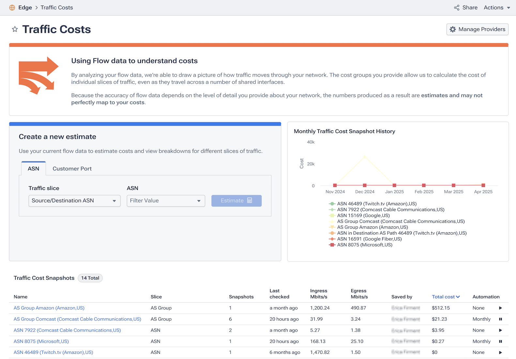Click the Name column header

pos(21,297)
